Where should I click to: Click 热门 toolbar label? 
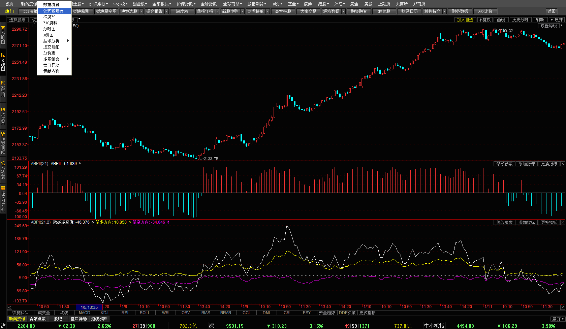(x=9, y=11)
